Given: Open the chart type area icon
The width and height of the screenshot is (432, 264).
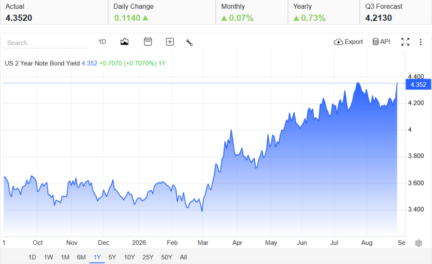Looking at the screenshot, I should point(124,42).
